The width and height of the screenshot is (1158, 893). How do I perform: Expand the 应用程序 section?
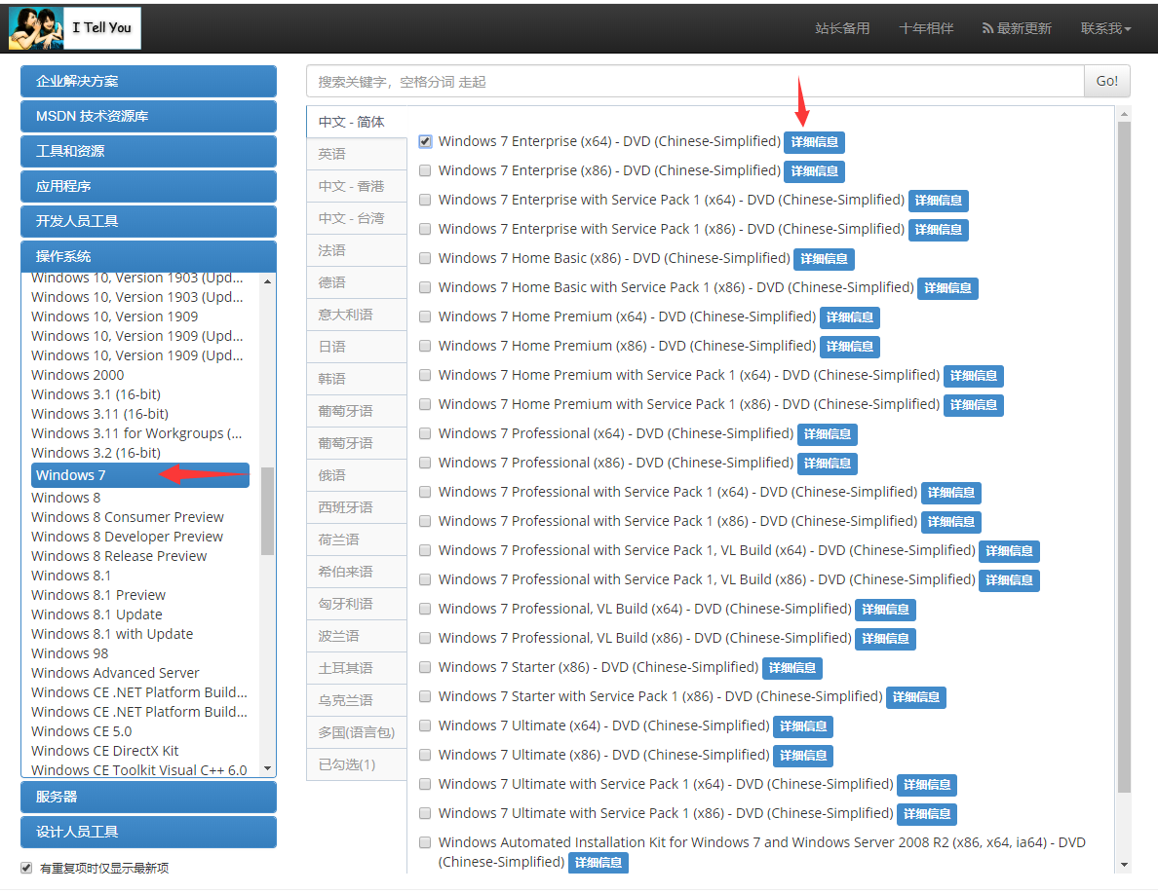[x=148, y=186]
